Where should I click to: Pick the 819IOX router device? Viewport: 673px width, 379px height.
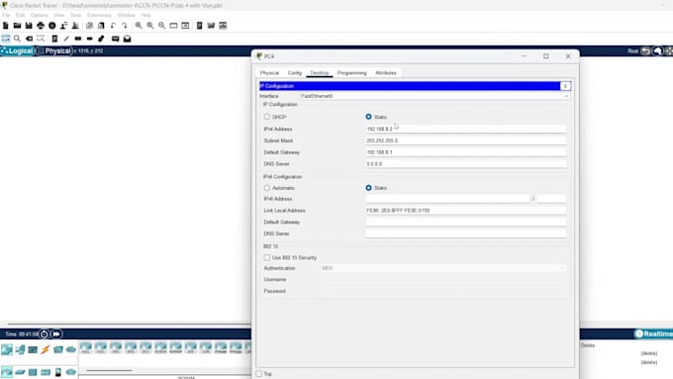(x=160, y=347)
